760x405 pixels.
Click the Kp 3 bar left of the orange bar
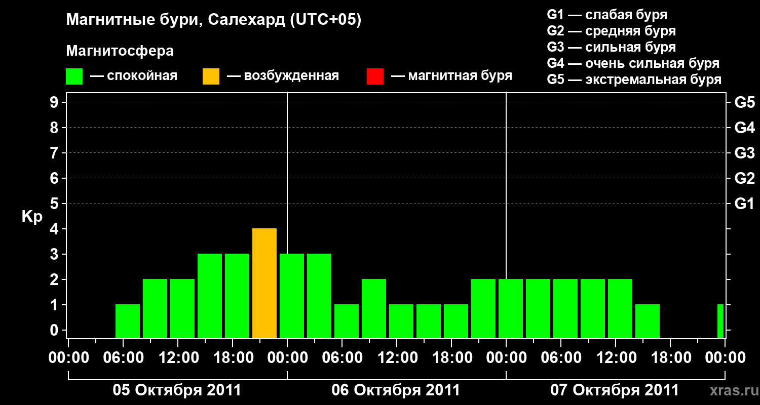pos(237,296)
